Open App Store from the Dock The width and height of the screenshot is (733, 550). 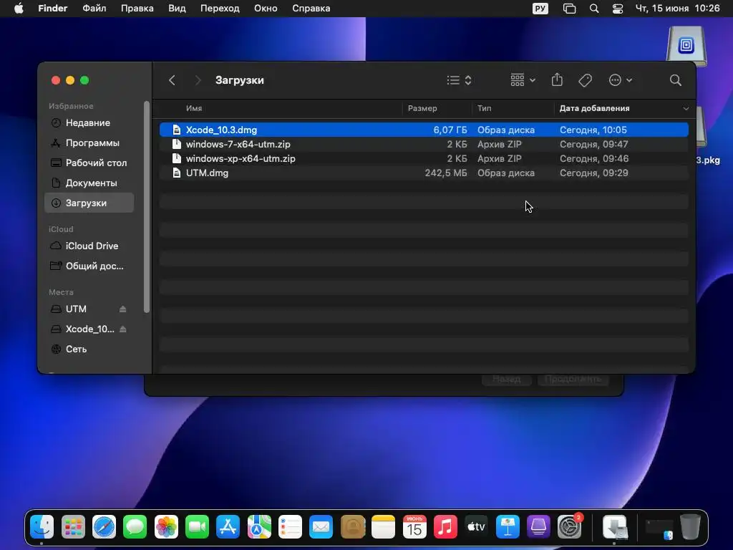[228, 527]
